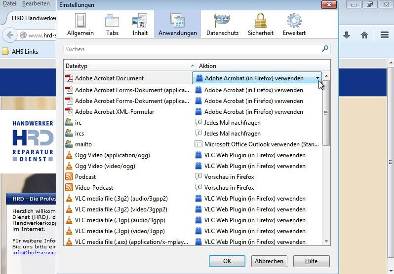
Task: Click the ask icon in irc action
Action: [x=198, y=122]
